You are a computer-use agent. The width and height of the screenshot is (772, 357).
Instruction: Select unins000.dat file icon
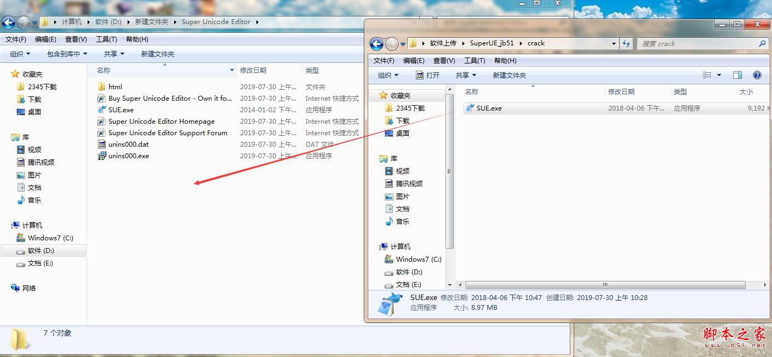click(x=101, y=144)
